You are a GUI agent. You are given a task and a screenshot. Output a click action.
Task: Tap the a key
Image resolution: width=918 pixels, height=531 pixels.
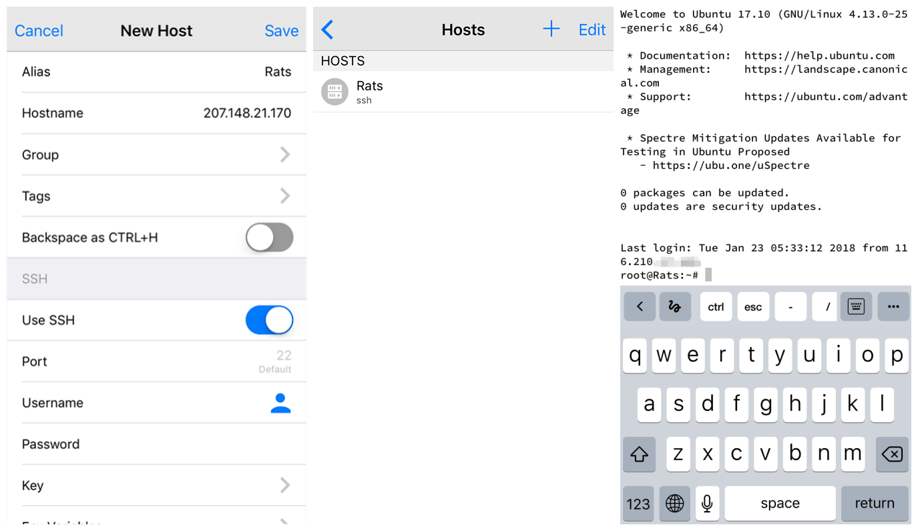(649, 405)
